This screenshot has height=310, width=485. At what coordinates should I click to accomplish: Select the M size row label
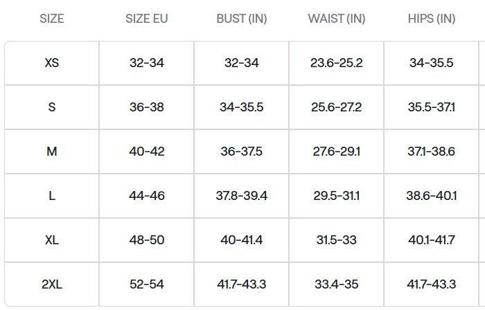point(52,152)
